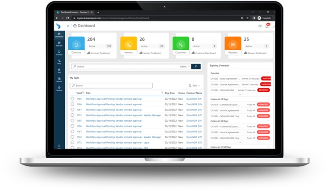The width and height of the screenshot is (328, 191).
Task: Open the browser side panel icon
Action: click(x=254, y=18)
